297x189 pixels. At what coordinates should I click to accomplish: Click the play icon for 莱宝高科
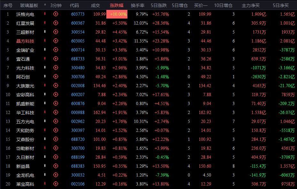coord(56,184)
